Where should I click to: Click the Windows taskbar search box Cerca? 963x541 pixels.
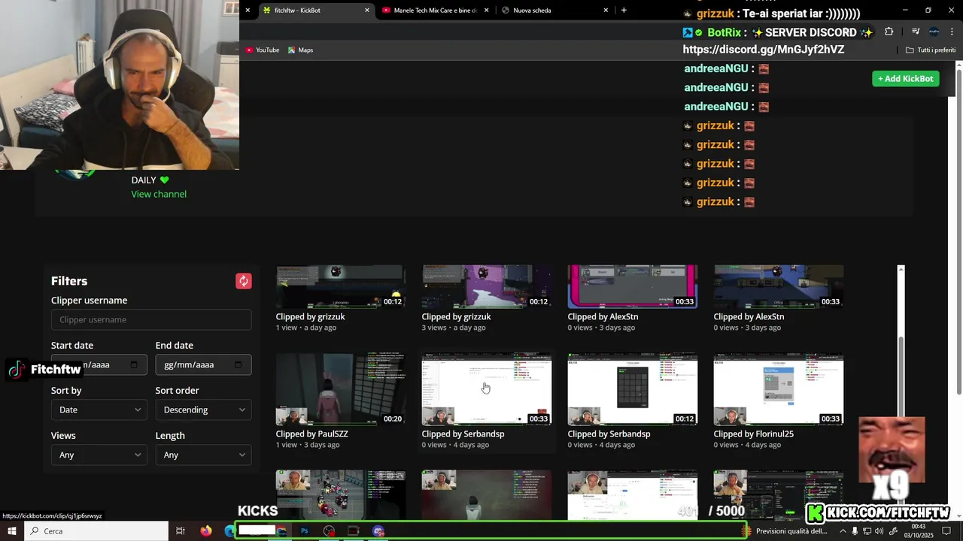(x=96, y=531)
